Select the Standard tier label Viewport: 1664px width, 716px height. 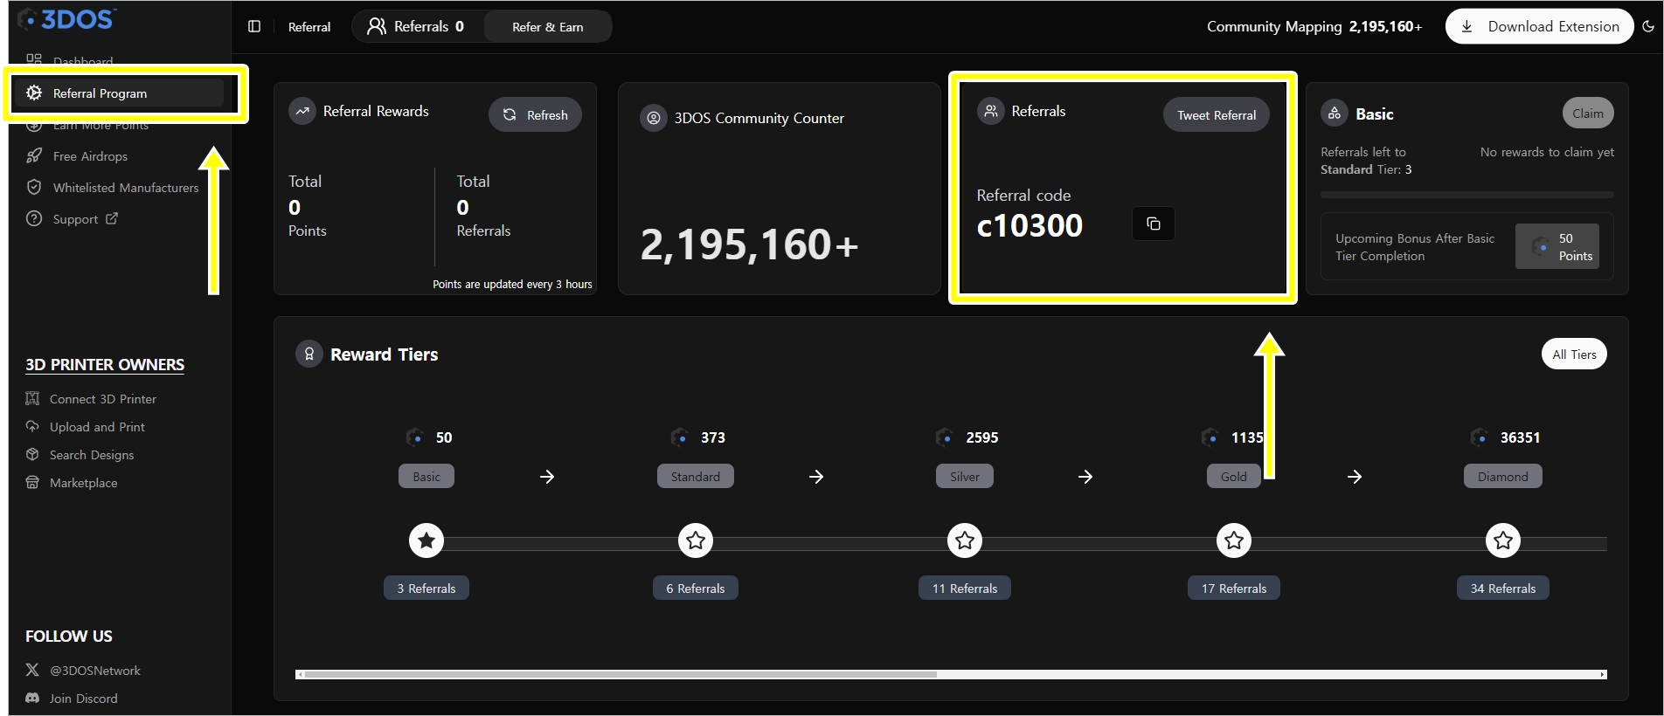point(696,476)
